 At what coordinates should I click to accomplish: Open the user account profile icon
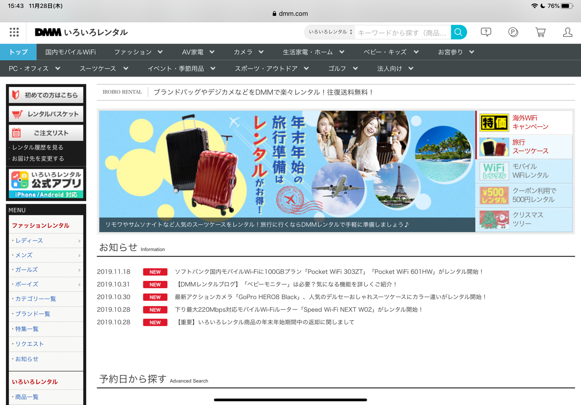click(567, 32)
